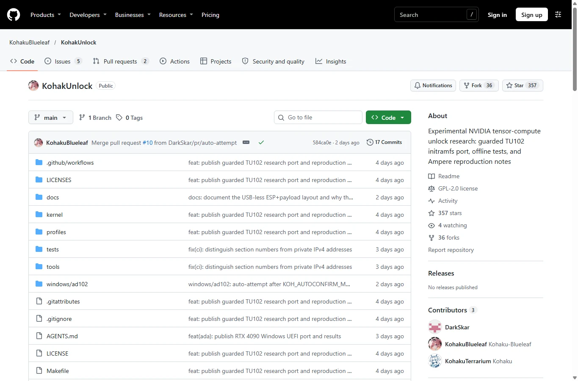The image size is (578, 381).
Task: Click the docs folder icon
Action: 39,197
